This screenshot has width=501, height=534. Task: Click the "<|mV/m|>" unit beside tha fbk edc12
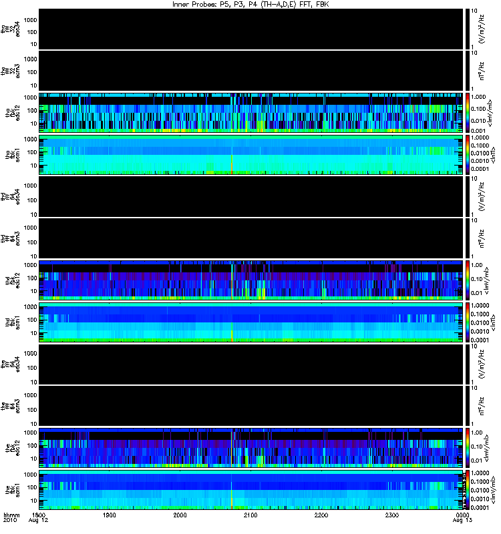(490, 113)
